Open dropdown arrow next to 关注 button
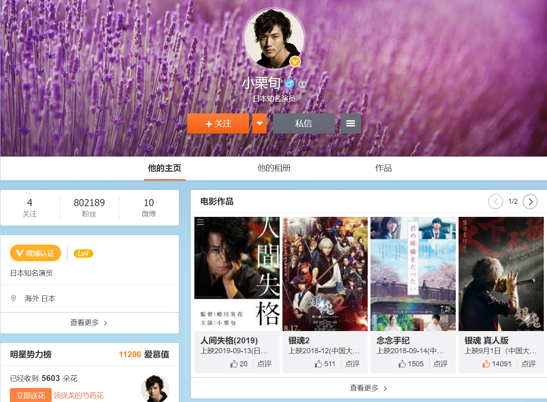547x402 pixels. pos(259,124)
